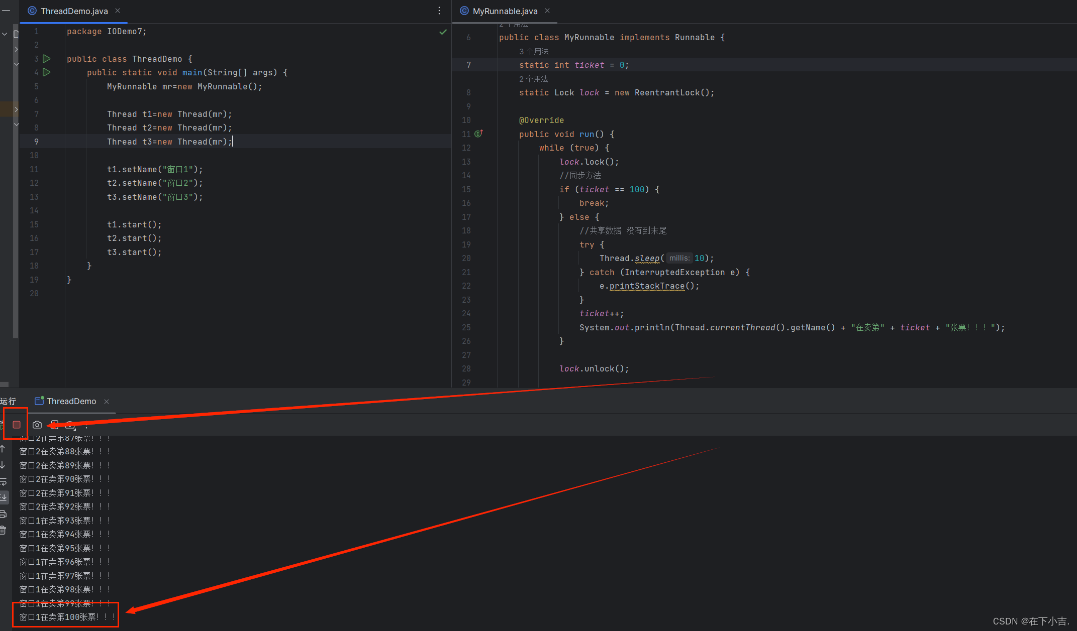Click the up arrow in run console sidebar

pos(3,448)
